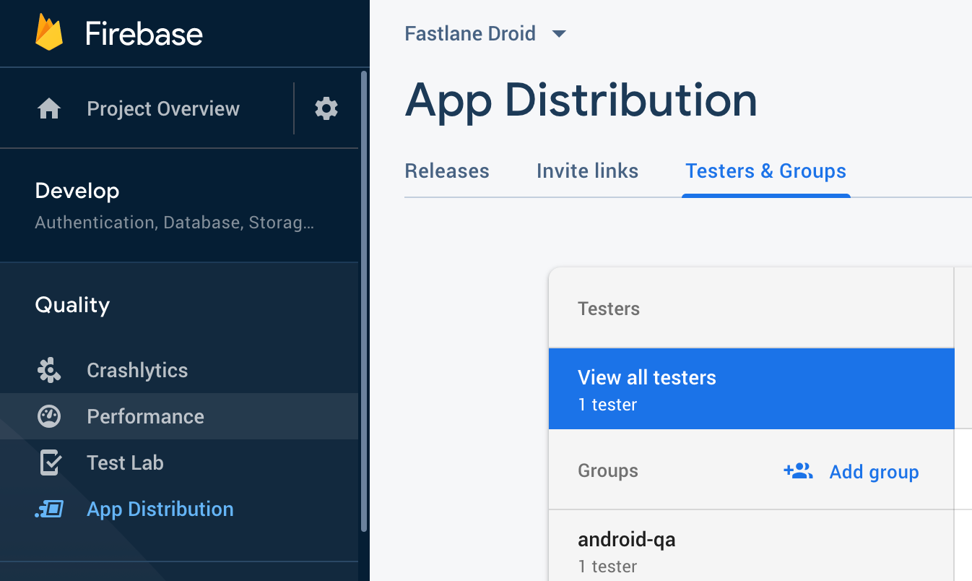
Task: Click the sidebar vertical scrollbar
Action: 363,301
